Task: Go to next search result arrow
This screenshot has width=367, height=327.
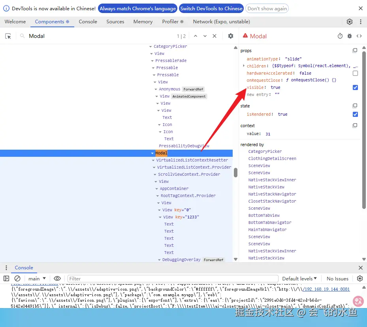Action: [x=205, y=36]
